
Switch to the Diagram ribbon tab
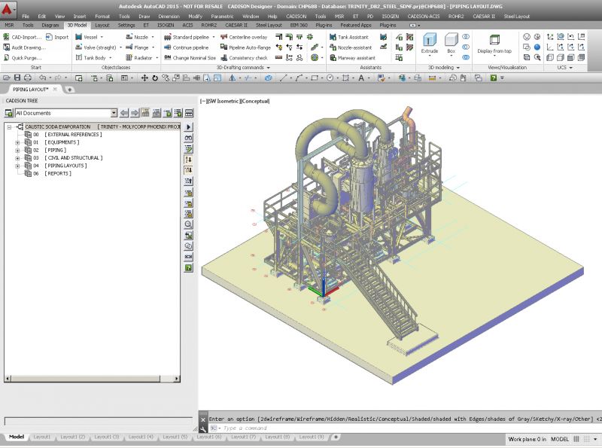pos(50,26)
